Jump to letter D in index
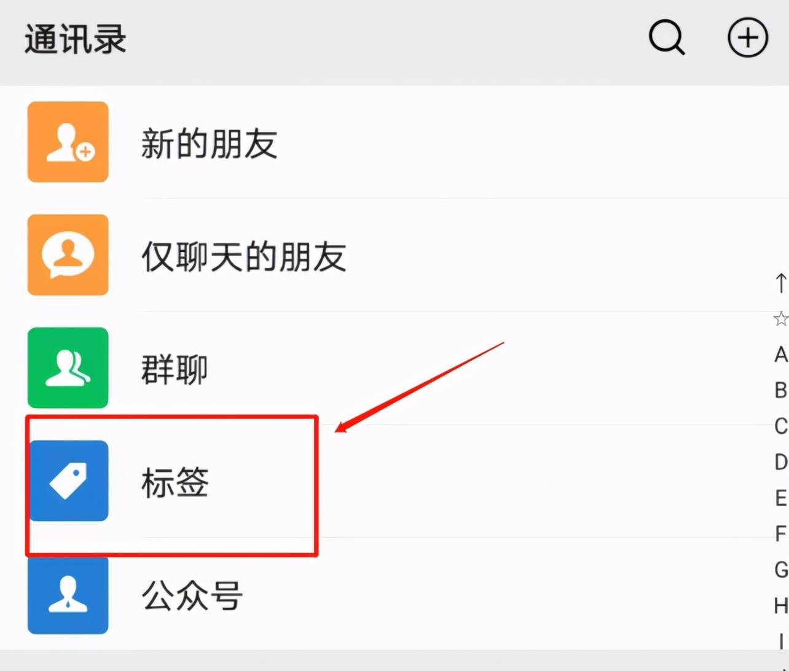The height and width of the screenshot is (671, 789). [780, 461]
